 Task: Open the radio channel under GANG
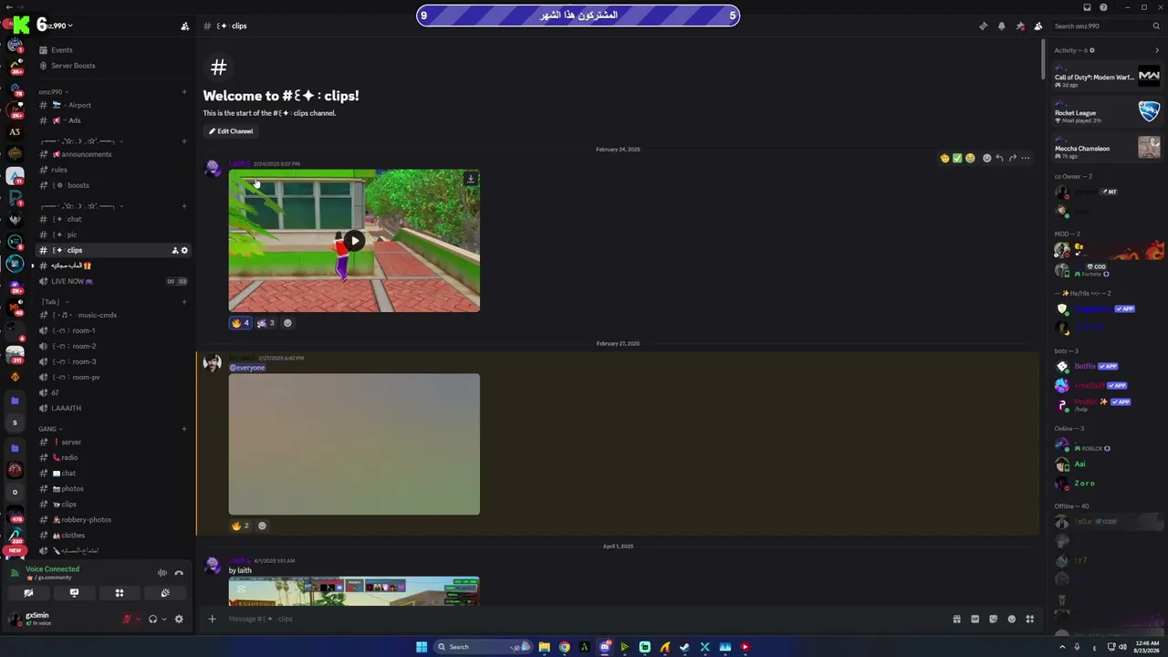(x=113, y=457)
